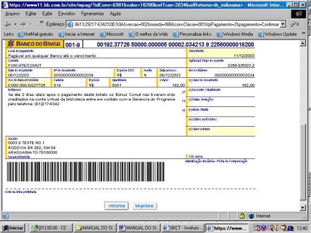This screenshot has height=233, width=311.
Task: Open the Favoritos menu
Action: 66,14
